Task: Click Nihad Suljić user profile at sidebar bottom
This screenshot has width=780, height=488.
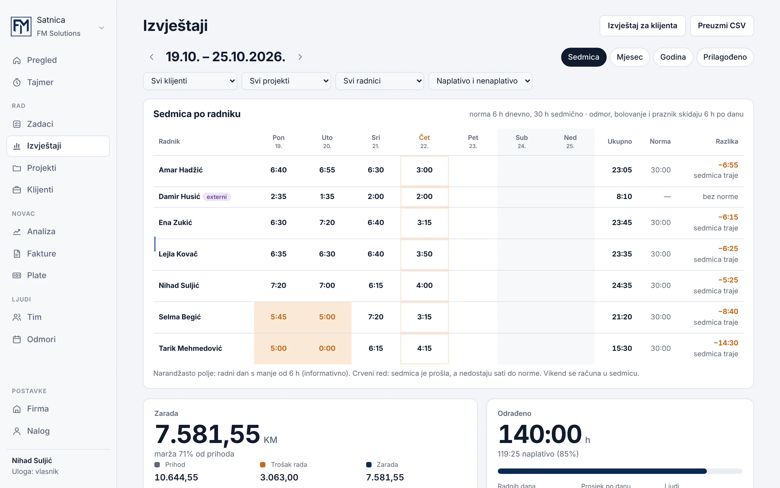Action: pos(35,466)
